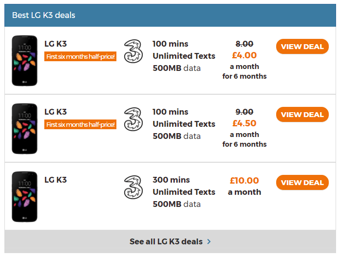The width and height of the screenshot is (339, 256).
Task: View the deal priced at £10.00 a month
Action: tap(302, 183)
